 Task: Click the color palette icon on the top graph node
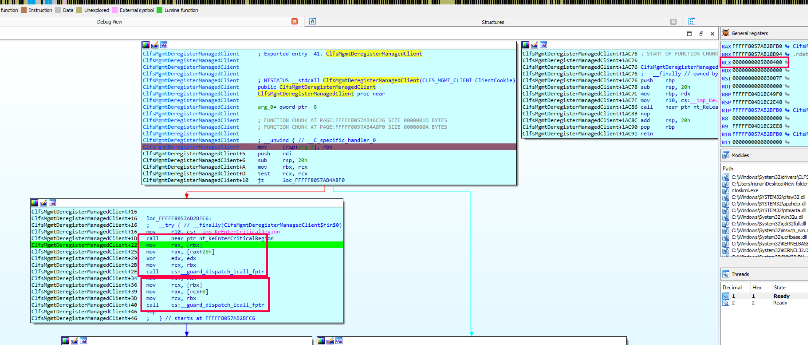(x=146, y=45)
